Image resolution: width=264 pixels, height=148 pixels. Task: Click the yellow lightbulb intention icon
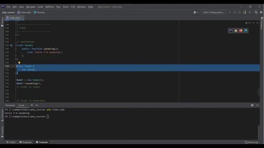coord(19,63)
